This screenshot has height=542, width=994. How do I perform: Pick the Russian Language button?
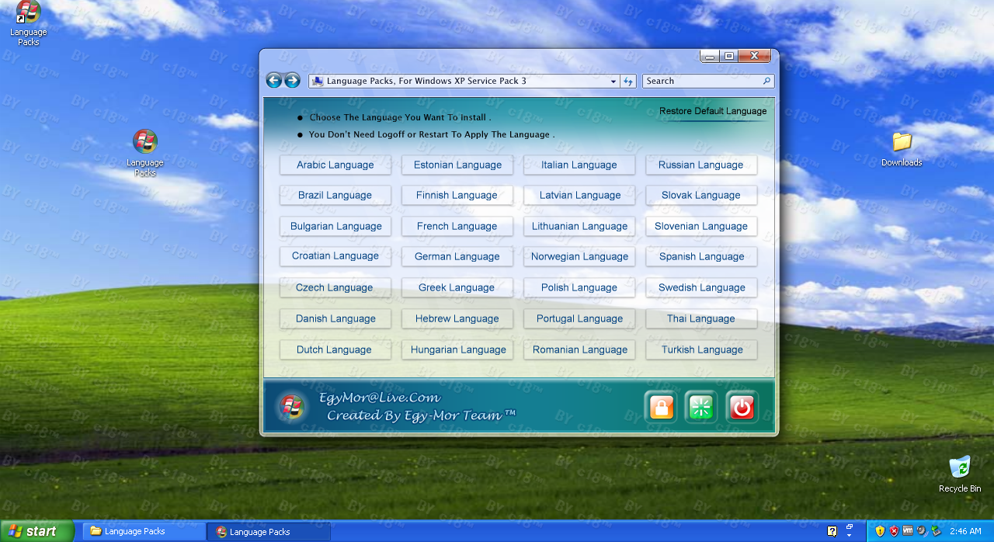tap(701, 165)
